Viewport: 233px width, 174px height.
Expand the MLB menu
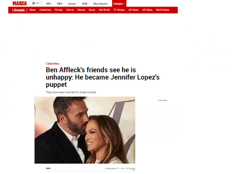tap(86, 4)
